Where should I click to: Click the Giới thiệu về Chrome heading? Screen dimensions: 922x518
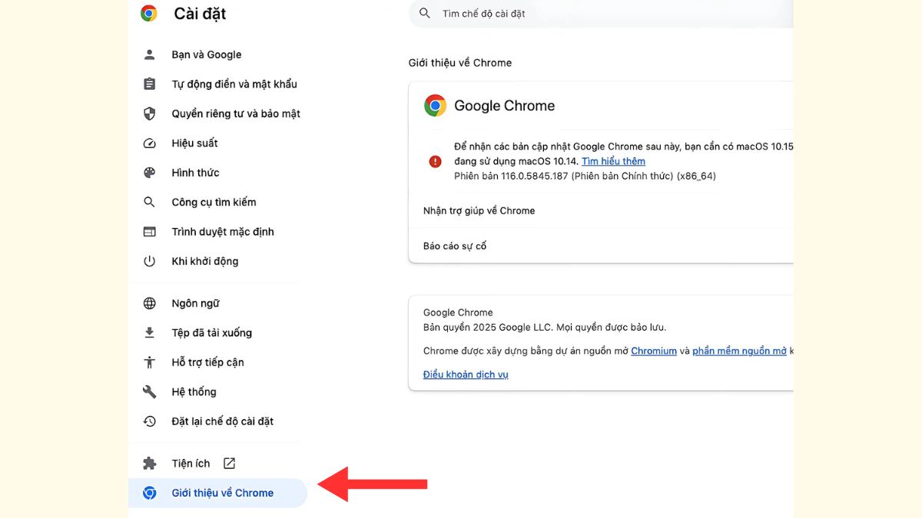[460, 63]
